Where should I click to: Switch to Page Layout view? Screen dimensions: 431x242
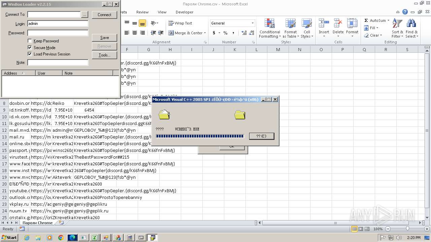[x=361, y=229]
